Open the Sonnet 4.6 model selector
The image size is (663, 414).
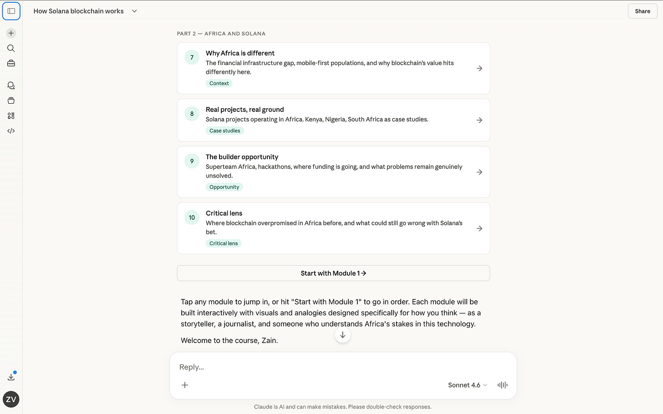pos(468,385)
